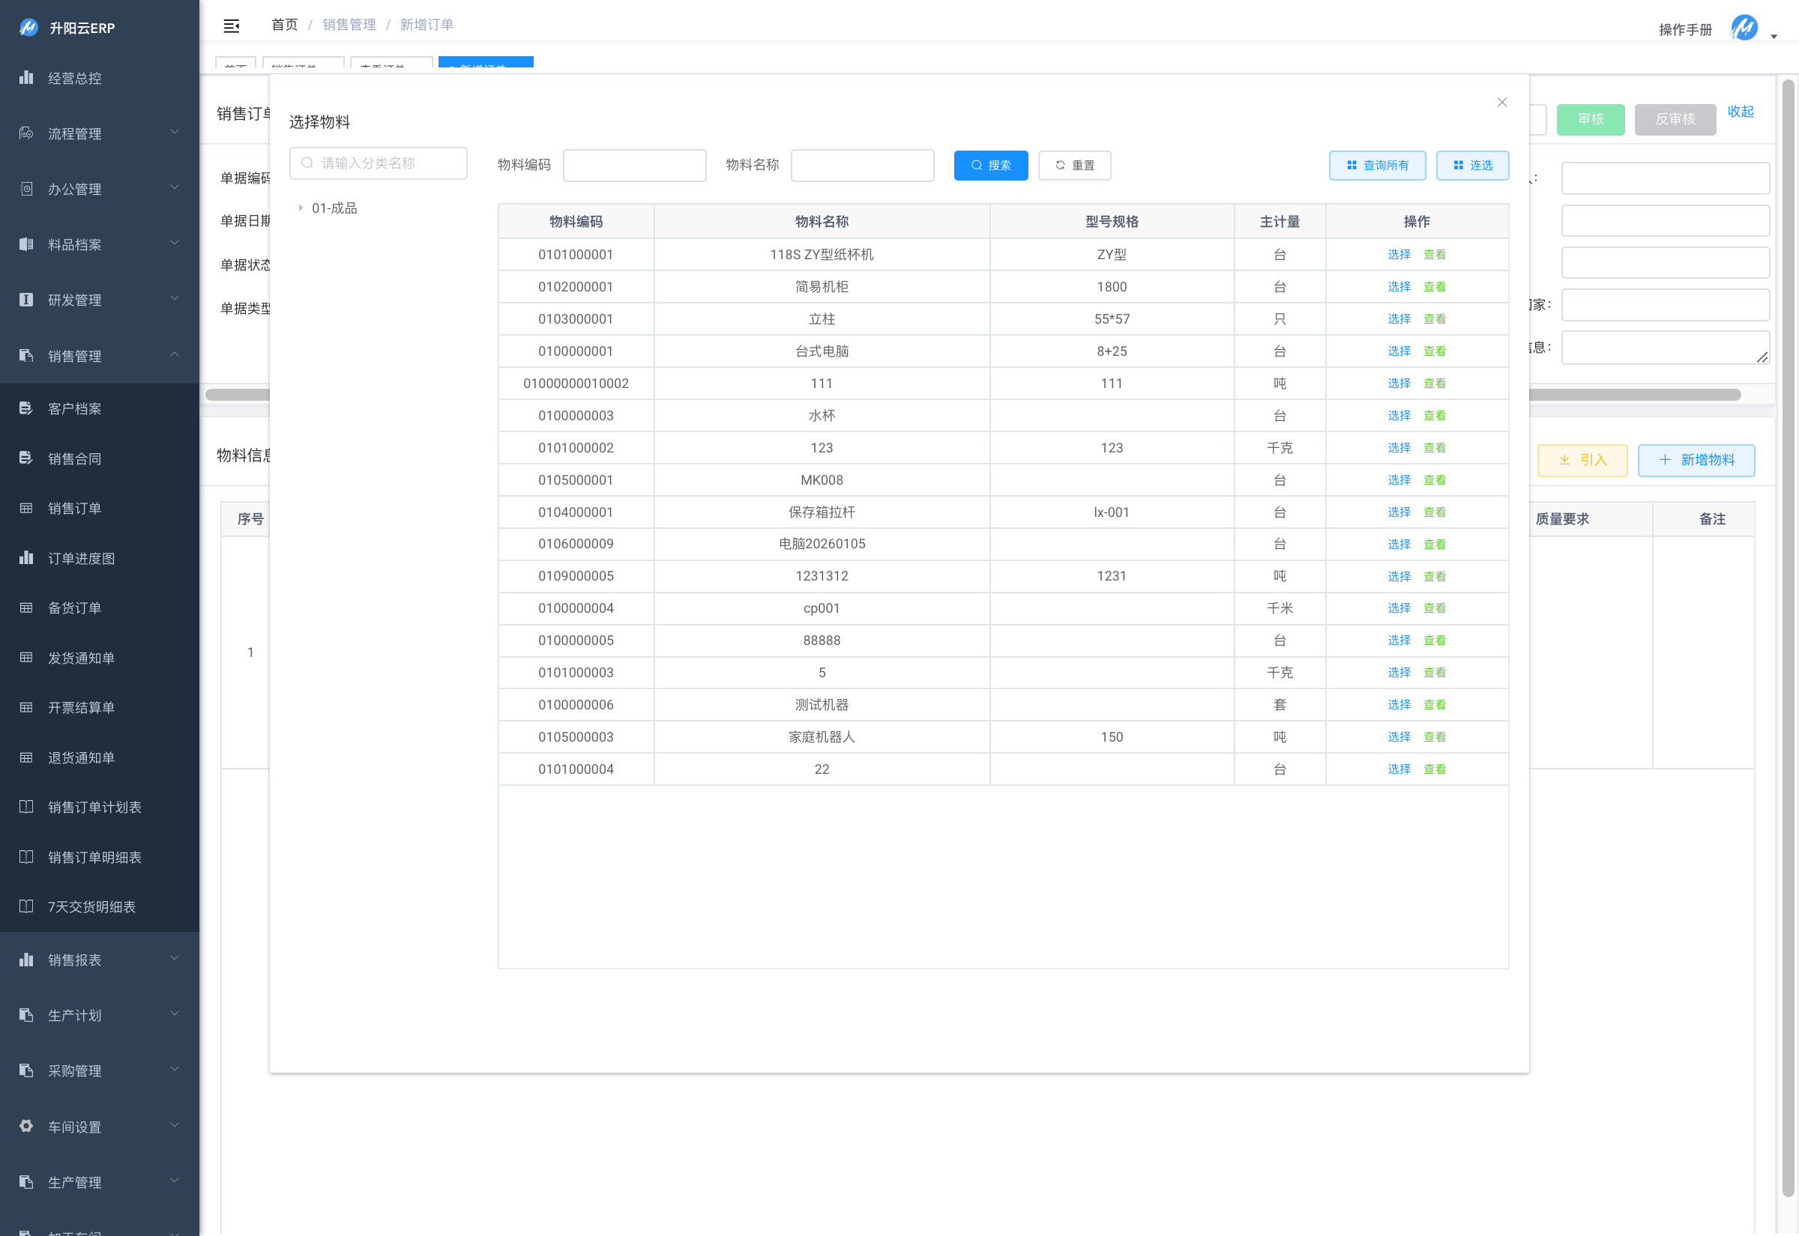The height and width of the screenshot is (1236, 1799).
Task: Click the 车间设置 gear icon
Action: pos(26,1127)
